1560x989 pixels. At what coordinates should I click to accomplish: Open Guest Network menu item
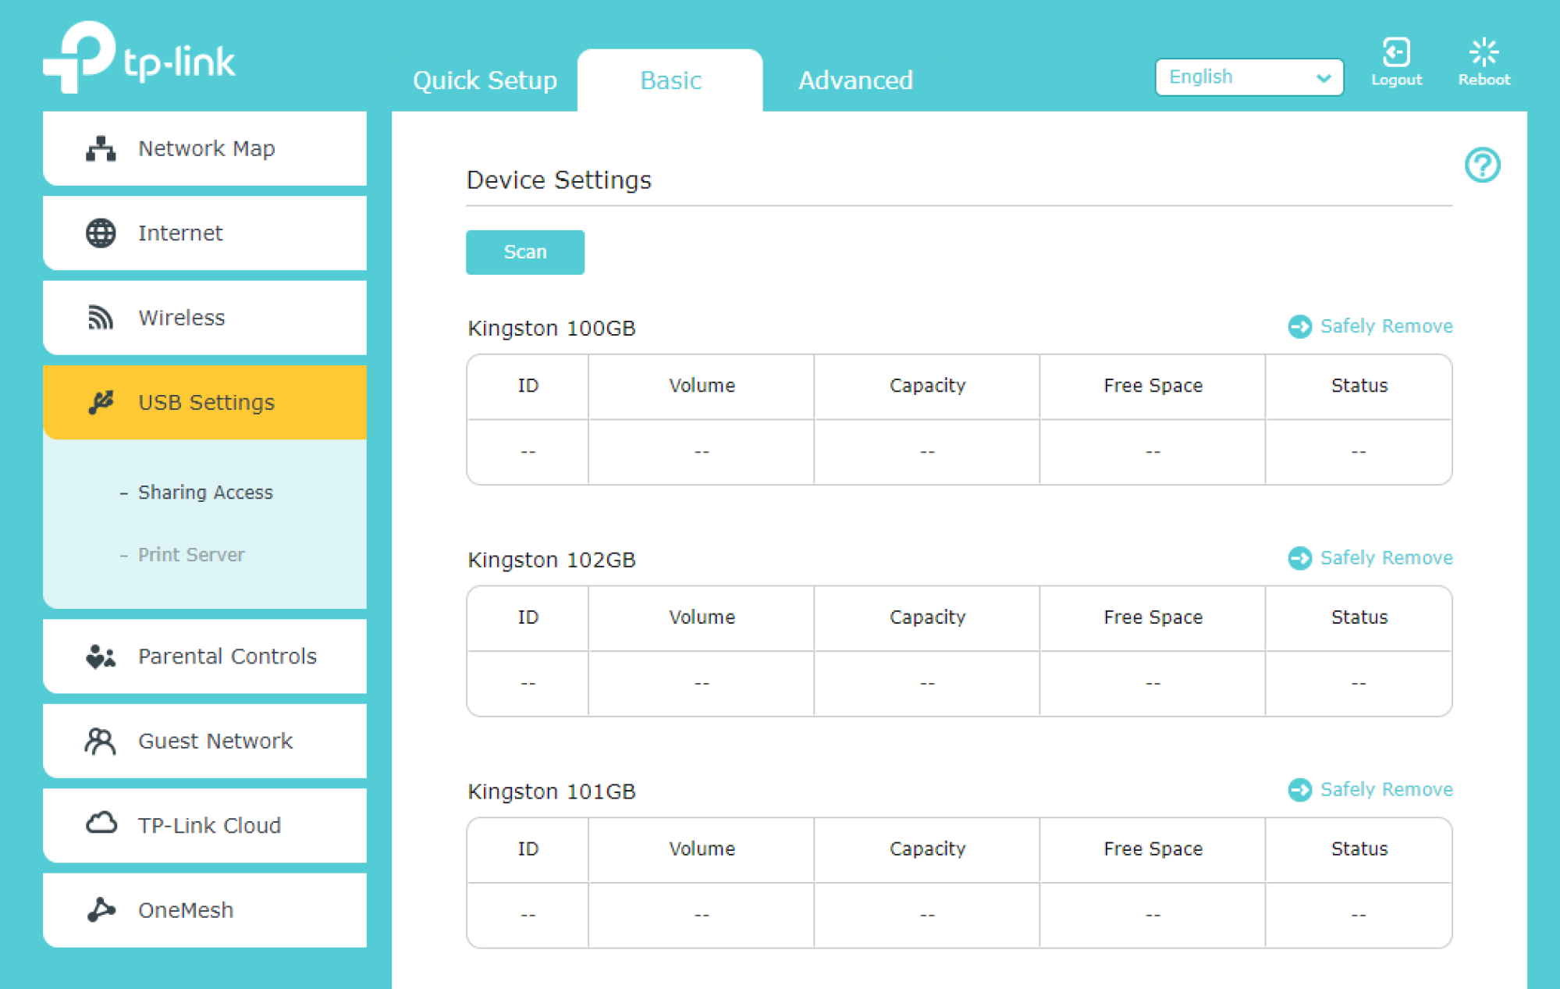[204, 741]
